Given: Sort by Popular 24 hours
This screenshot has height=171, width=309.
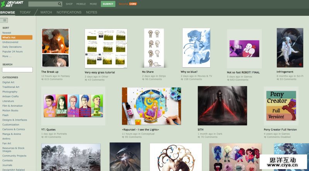Looking at the screenshot, I should pos(12,52).
